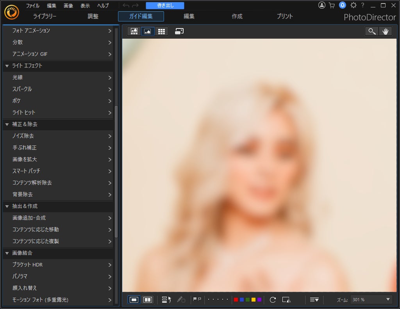Select the hand pan tool
The height and width of the screenshot is (309, 400).
pyautogui.click(x=385, y=31)
